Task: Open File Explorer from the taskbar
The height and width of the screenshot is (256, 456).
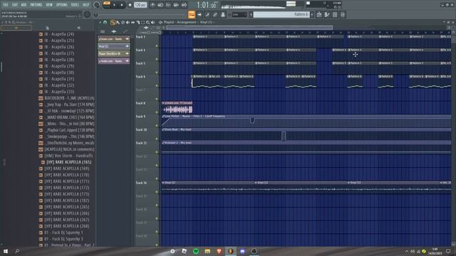Action: click(x=207, y=251)
